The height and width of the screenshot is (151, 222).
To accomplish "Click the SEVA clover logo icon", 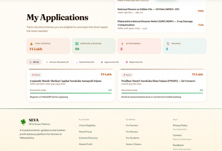I will (23, 122).
